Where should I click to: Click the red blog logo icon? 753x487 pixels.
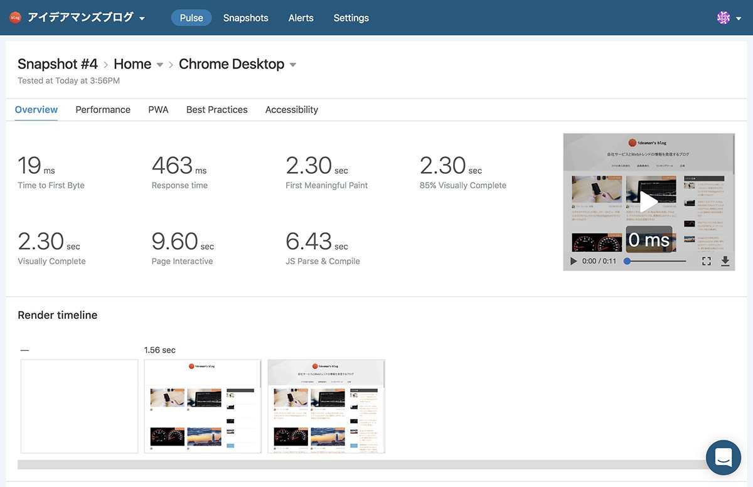[x=16, y=18]
